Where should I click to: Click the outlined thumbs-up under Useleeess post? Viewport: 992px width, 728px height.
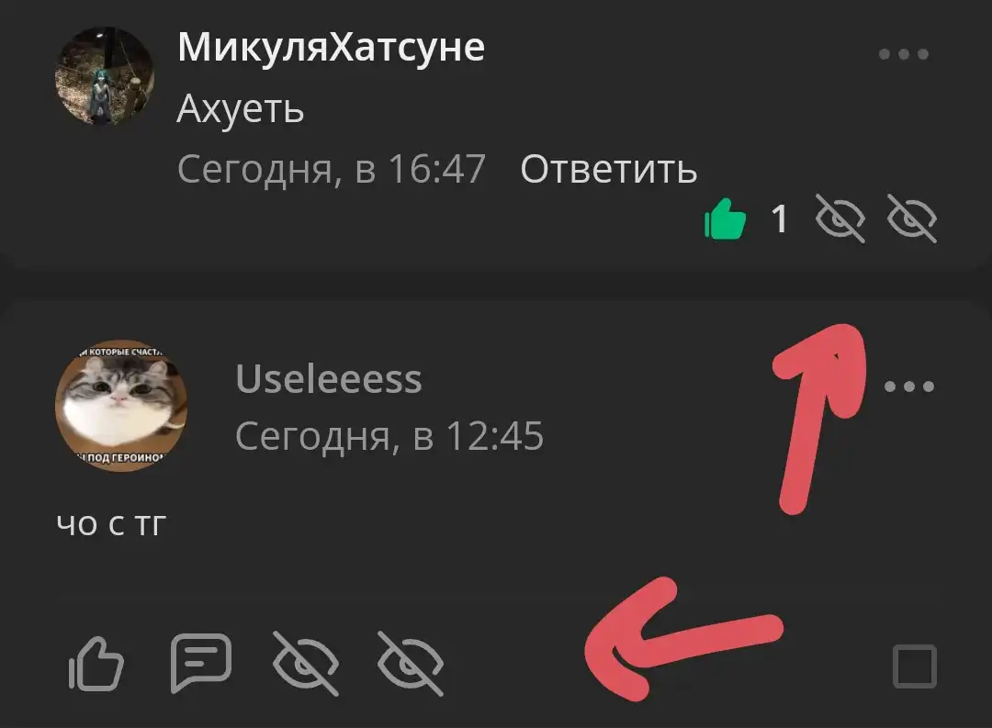[x=96, y=664]
